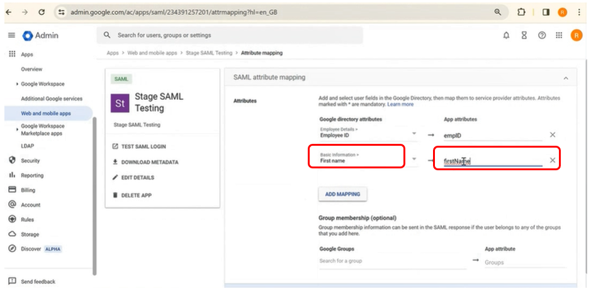Open the site information icon in the address bar

(x=62, y=12)
